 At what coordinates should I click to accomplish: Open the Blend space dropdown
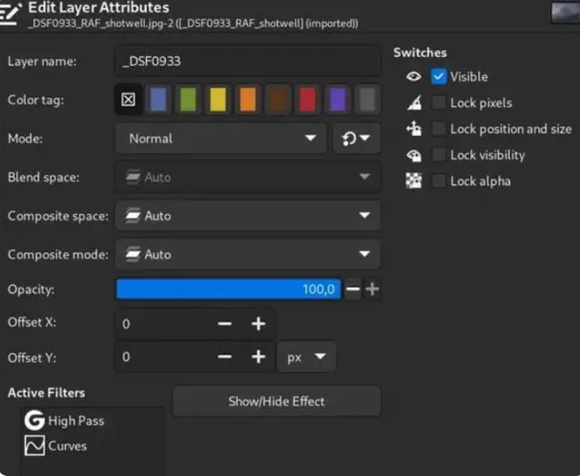click(248, 177)
